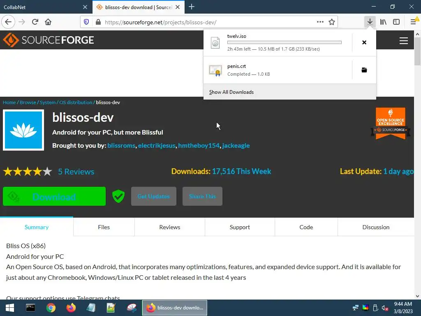View site security padlock info

coord(98,22)
